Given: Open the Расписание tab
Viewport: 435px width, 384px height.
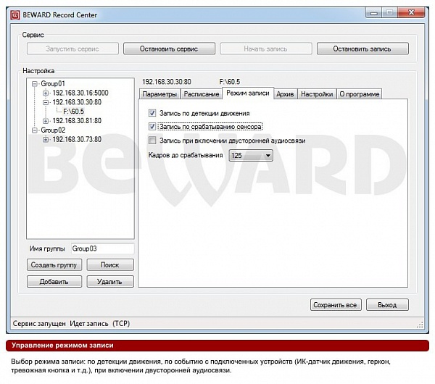Looking at the screenshot, I should coord(202,94).
